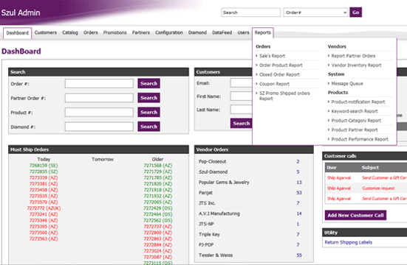This screenshot has width=407, height=265.
Task: Click the Order # input field
Action: pyautogui.click(x=99, y=84)
